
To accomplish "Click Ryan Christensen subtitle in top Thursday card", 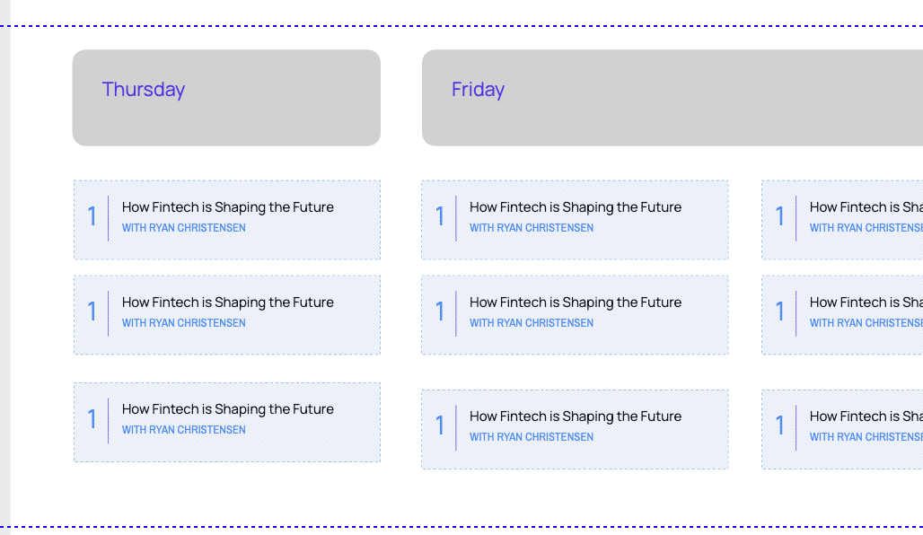I will click(183, 228).
